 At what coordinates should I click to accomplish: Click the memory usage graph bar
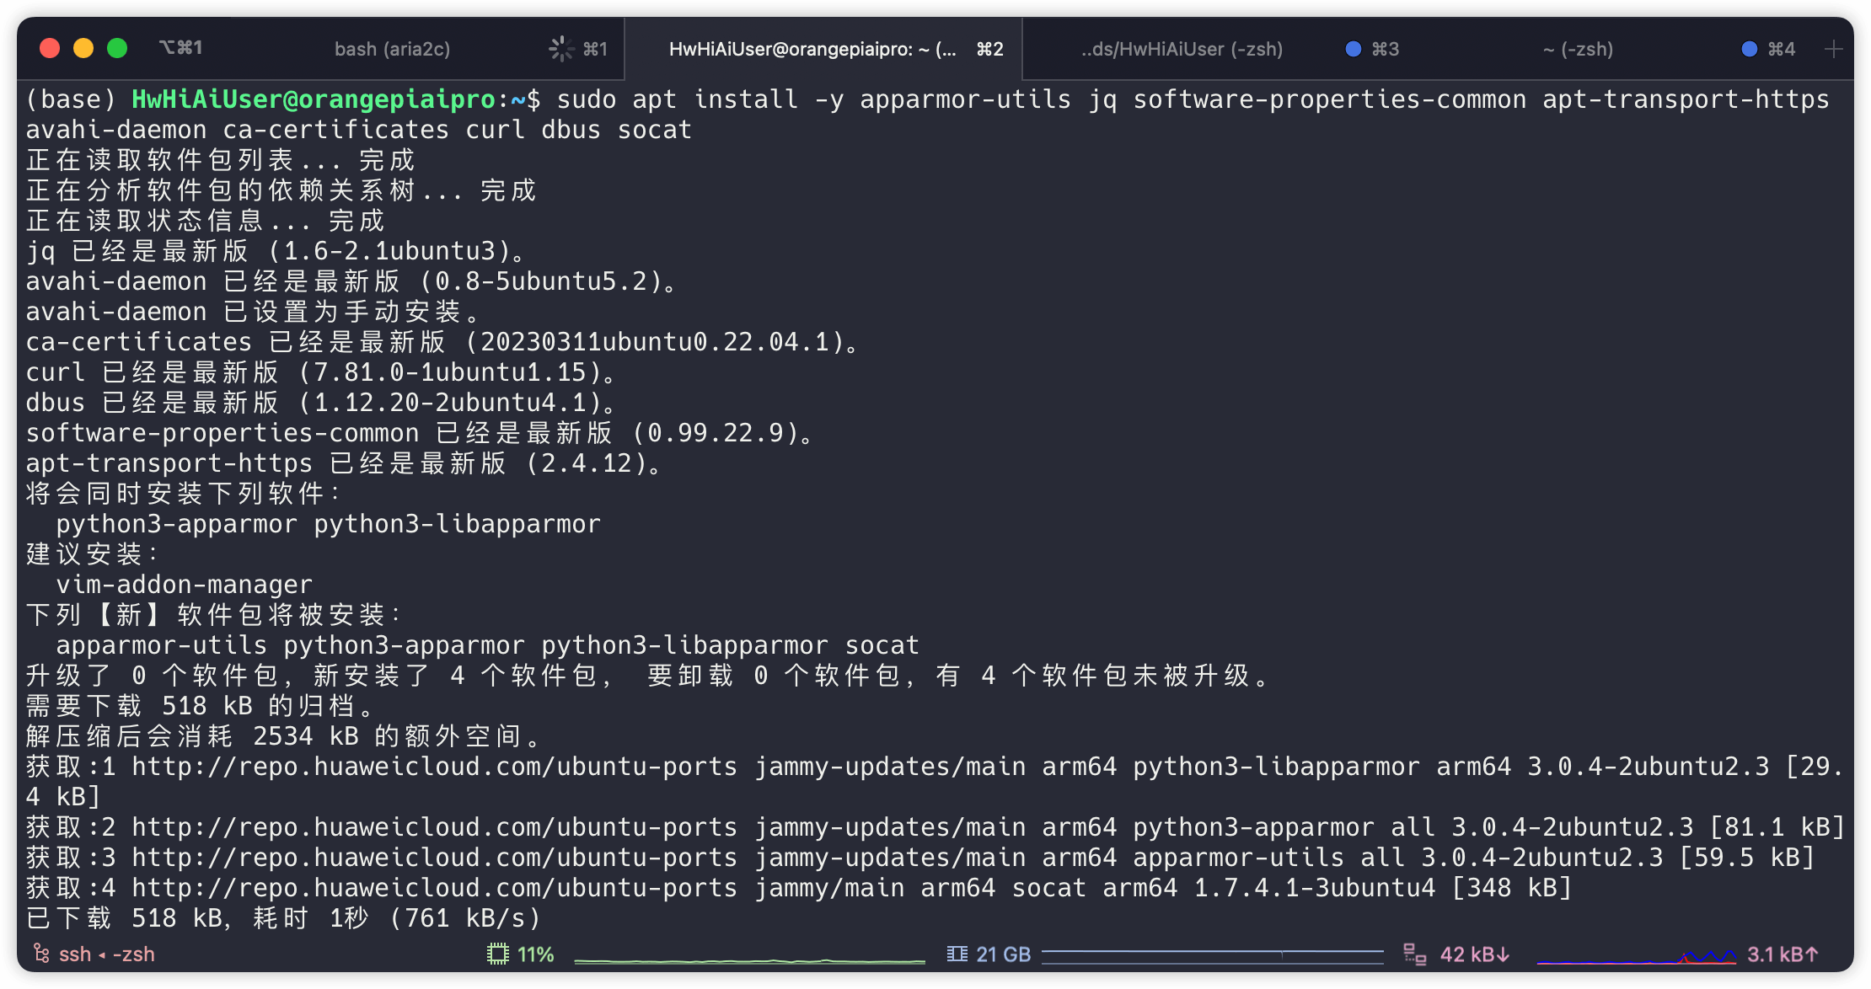pyautogui.click(x=1212, y=955)
